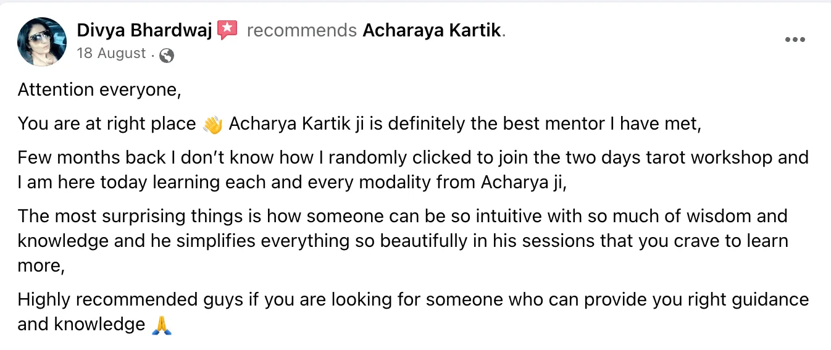Click the "Attention everyone," line
This screenshot has width=831, height=350.
(x=99, y=90)
